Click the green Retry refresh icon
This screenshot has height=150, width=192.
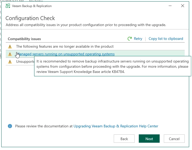point(130,39)
